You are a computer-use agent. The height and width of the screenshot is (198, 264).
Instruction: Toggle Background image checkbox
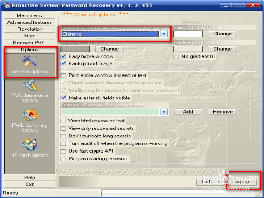[x=63, y=63]
